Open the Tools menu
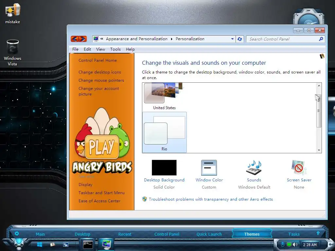This screenshot has width=335, height=251. click(x=115, y=49)
